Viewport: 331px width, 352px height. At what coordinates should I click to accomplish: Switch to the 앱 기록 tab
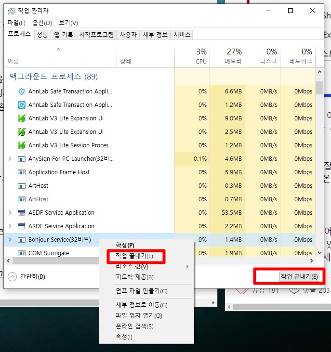pyautogui.click(x=63, y=35)
